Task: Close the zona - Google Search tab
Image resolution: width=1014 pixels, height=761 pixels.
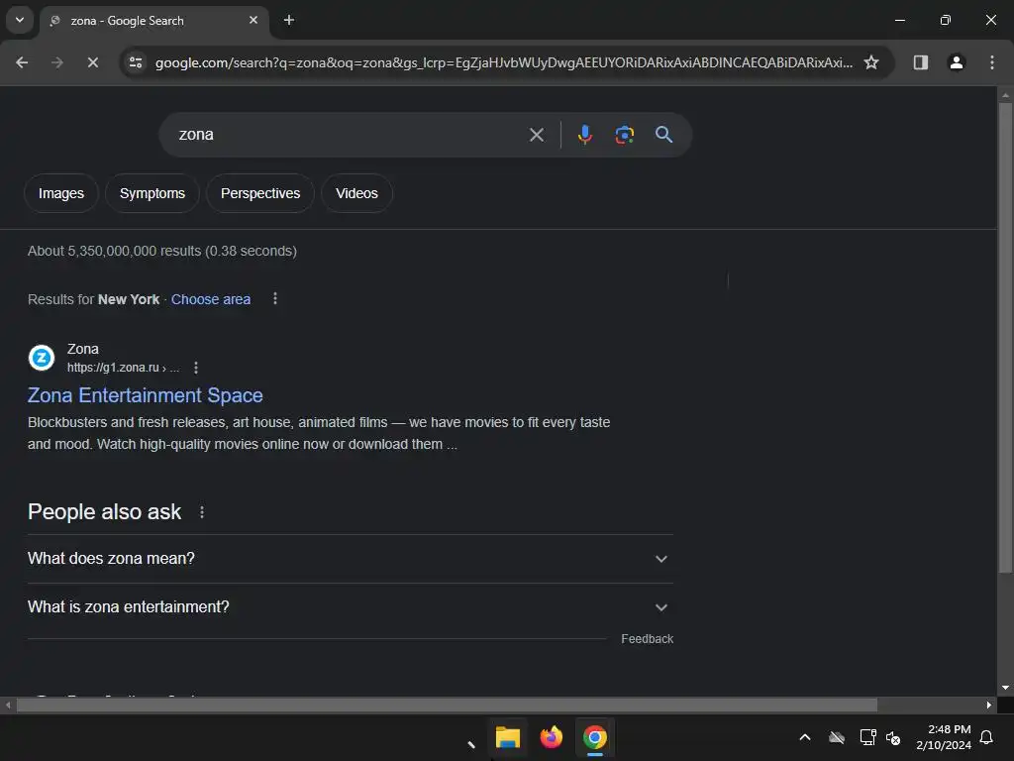Action: 253,20
